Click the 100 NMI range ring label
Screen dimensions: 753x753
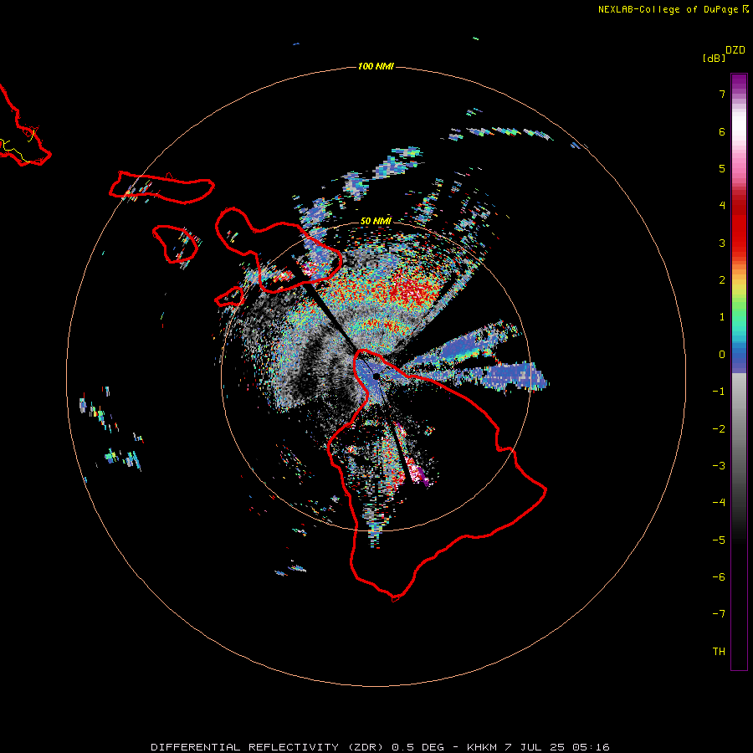coord(376,66)
